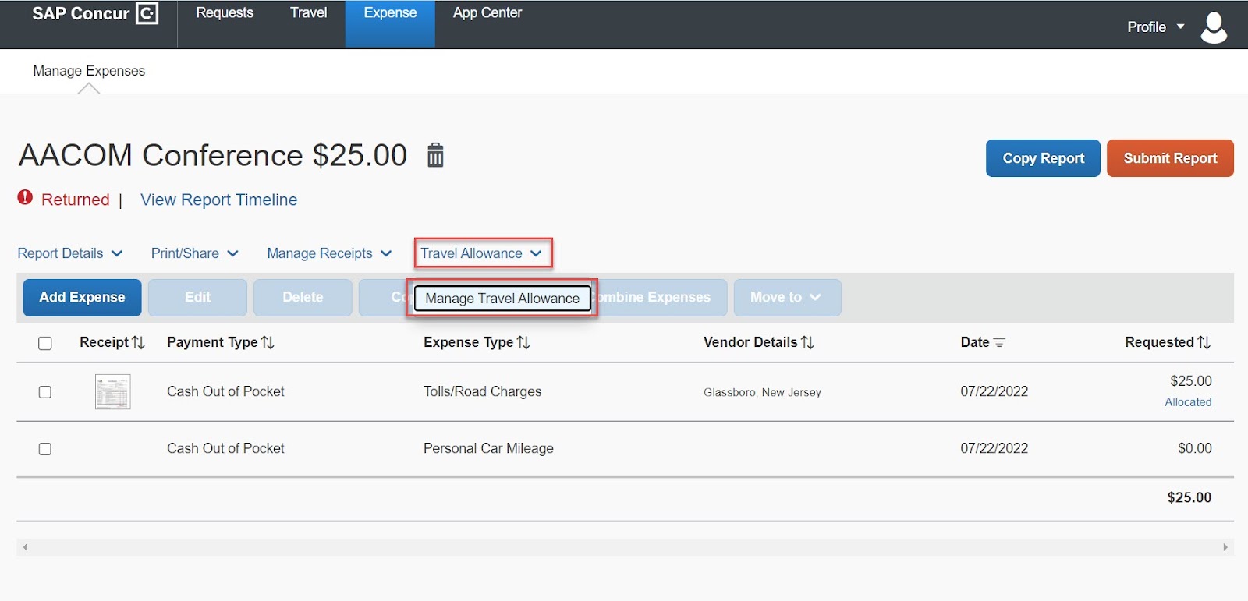Click the horizontal scrollbar right arrow
Viewport: 1248px width, 601px height.
pyautogui.click(x=1225, y=547)
